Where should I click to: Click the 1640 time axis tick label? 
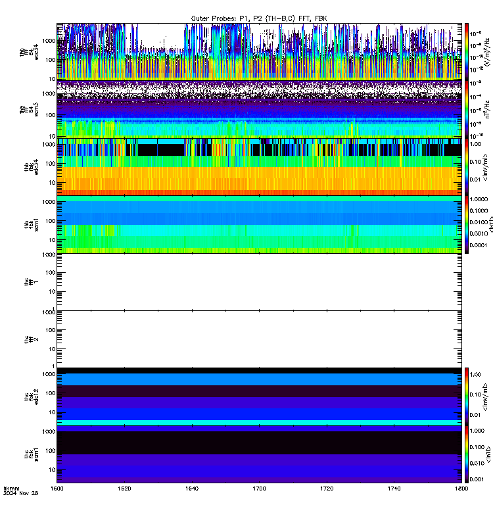[x=192, y=489]
